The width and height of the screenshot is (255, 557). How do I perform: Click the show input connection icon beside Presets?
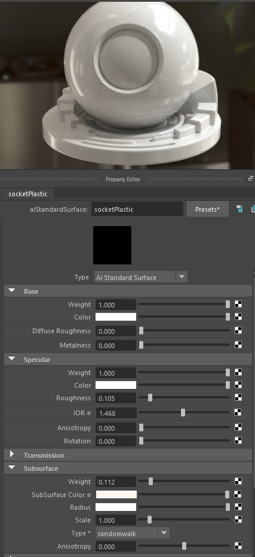(x=239, y=209)
